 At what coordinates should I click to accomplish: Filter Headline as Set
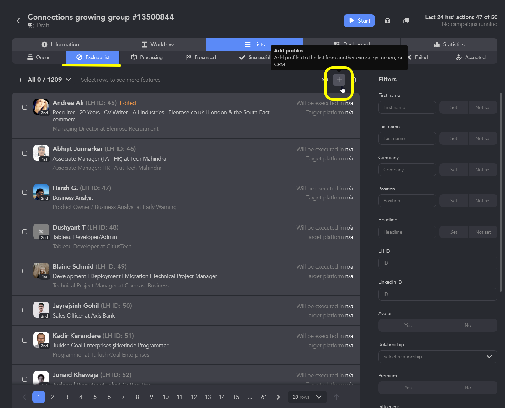tap(454, 232)
